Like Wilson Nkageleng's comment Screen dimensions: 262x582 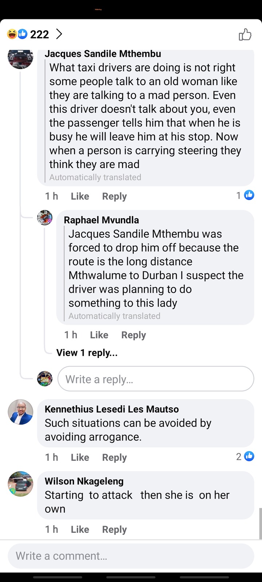(80, 529)
